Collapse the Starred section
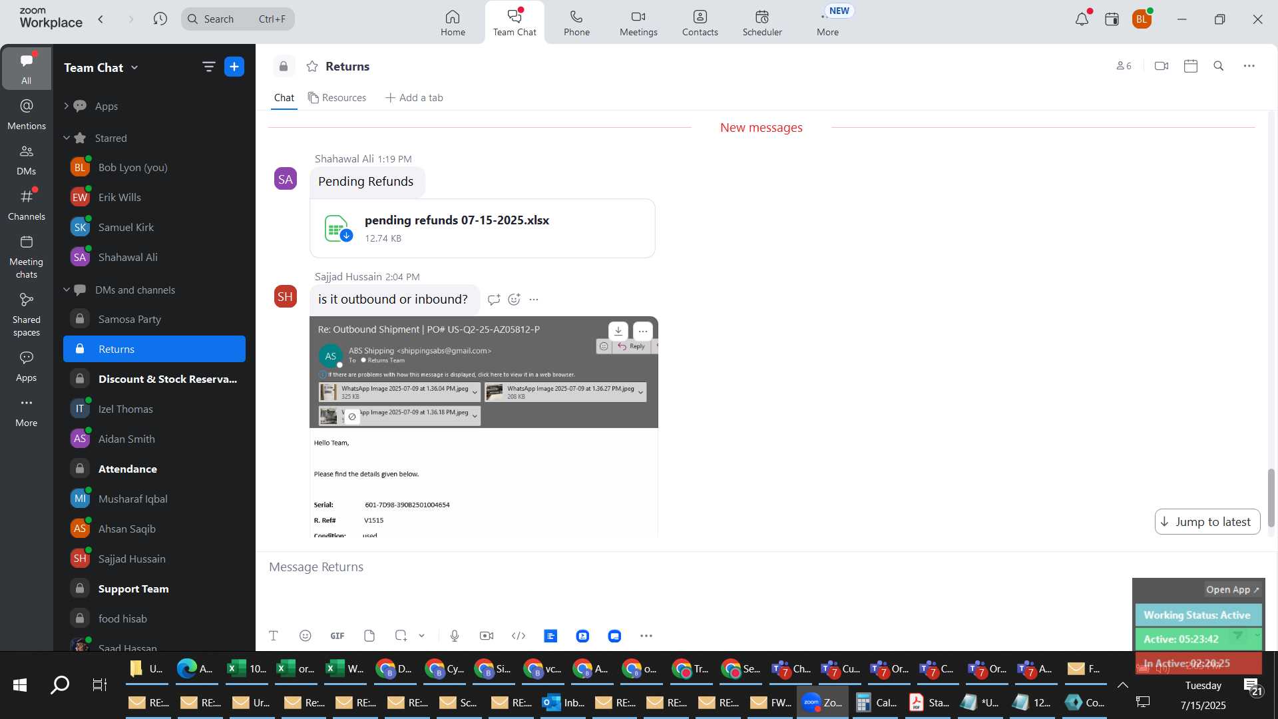 (67, 138)
